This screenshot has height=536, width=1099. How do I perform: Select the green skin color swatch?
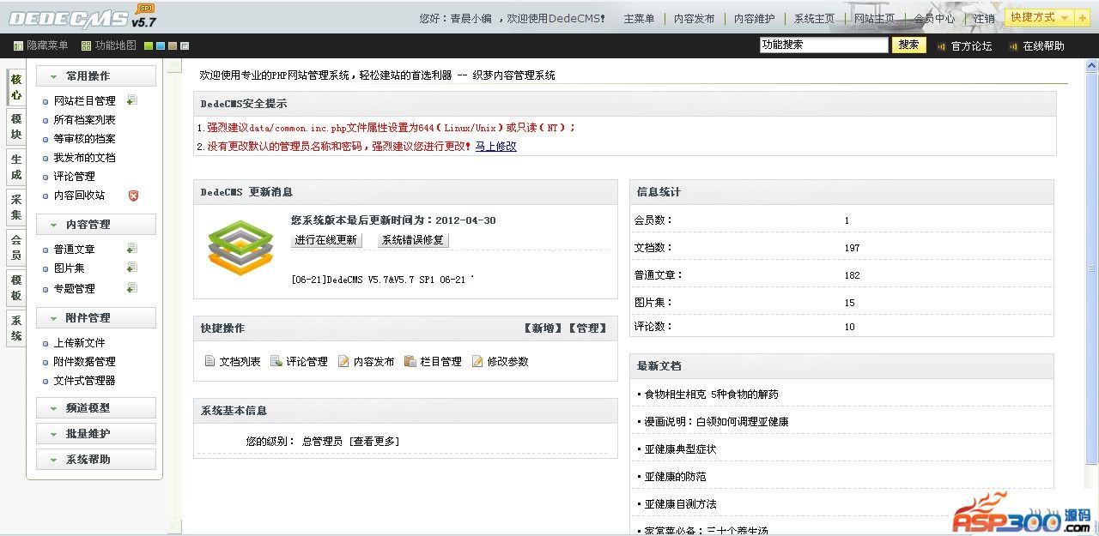tap(149, 45)
